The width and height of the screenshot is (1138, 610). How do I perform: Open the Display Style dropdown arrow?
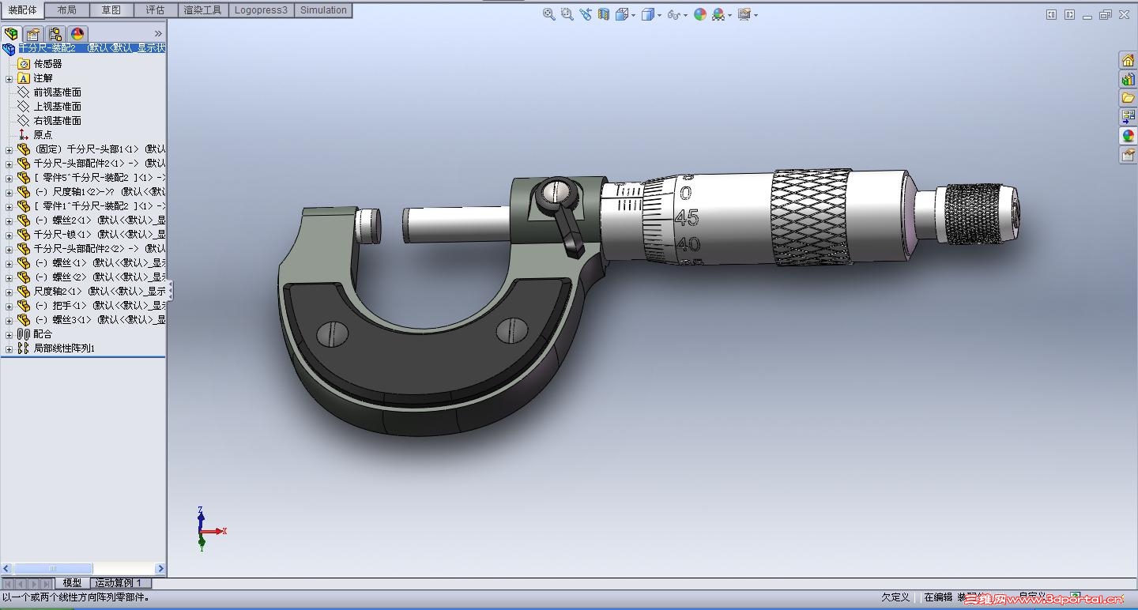(658, 15)
